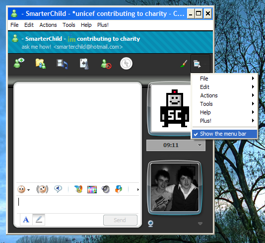Click the webcam icon below the picture
265x243 pixels.
(x=150, y=224)
